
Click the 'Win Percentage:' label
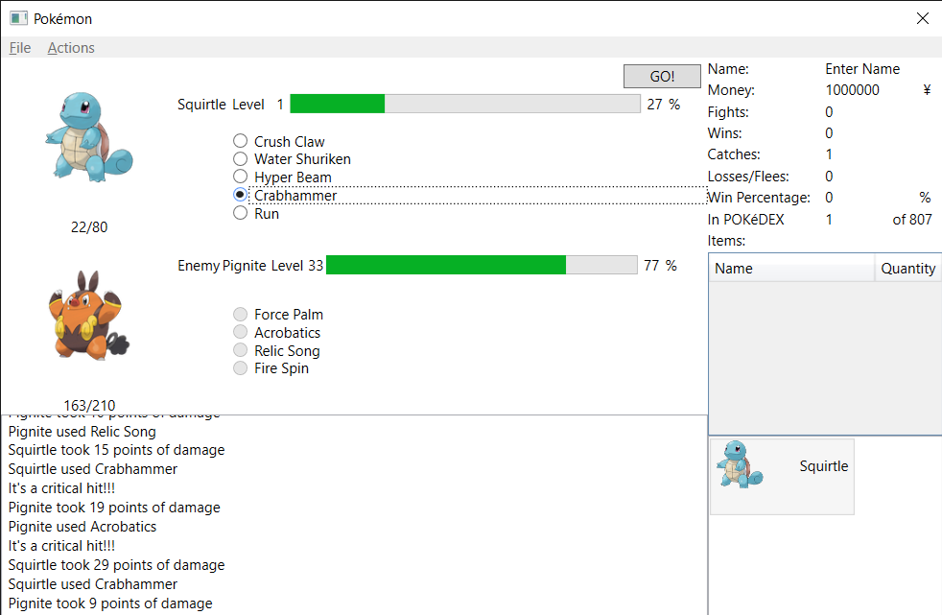click(x=759, y=198)
